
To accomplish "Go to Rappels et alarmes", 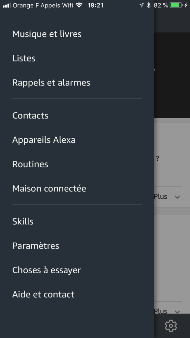I will [51, 83].
